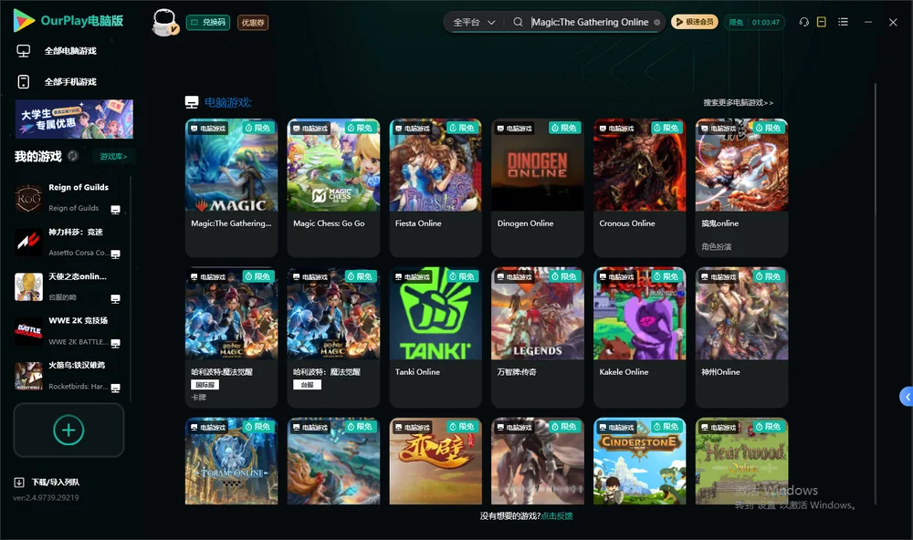Click the OurPlay logo icon
This screenshot has height=540, width=913.
24,20
